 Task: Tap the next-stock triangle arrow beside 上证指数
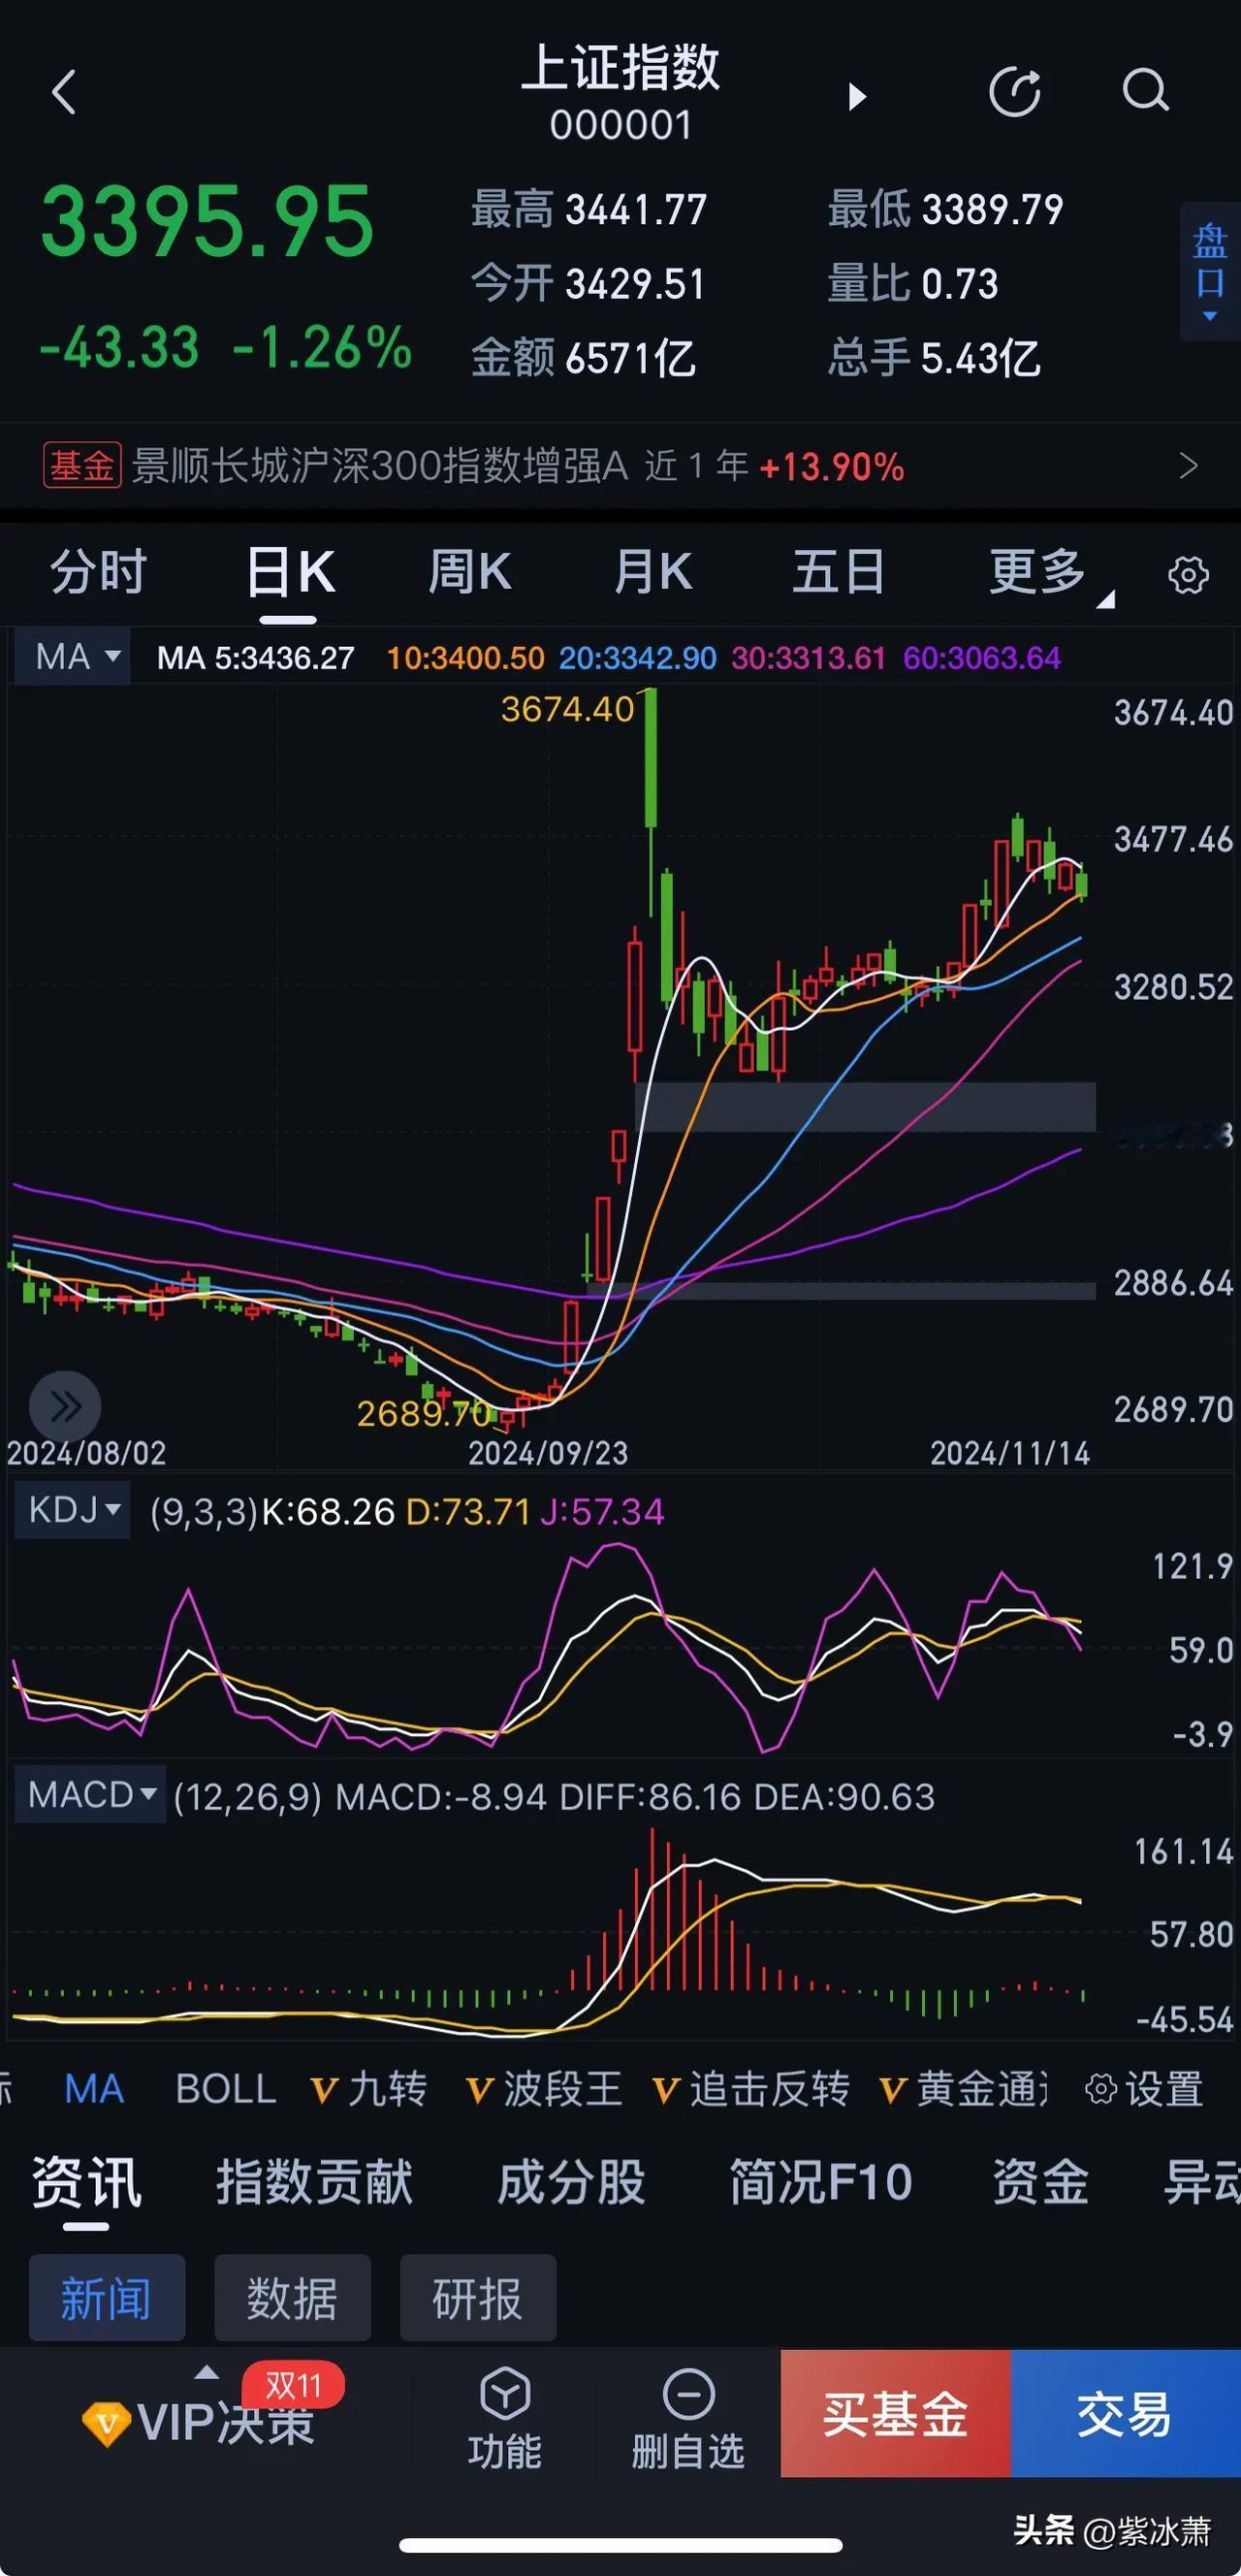pos(857,96)
